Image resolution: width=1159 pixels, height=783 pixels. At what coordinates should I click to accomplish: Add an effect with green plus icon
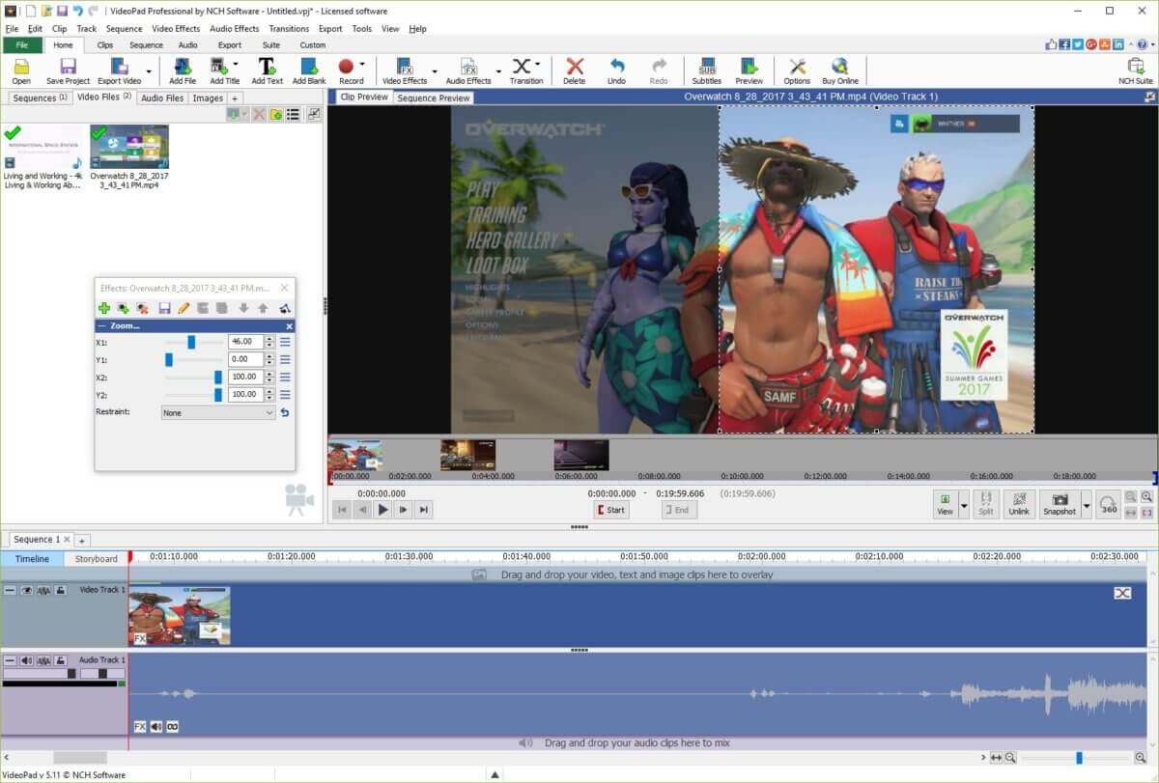104,308
